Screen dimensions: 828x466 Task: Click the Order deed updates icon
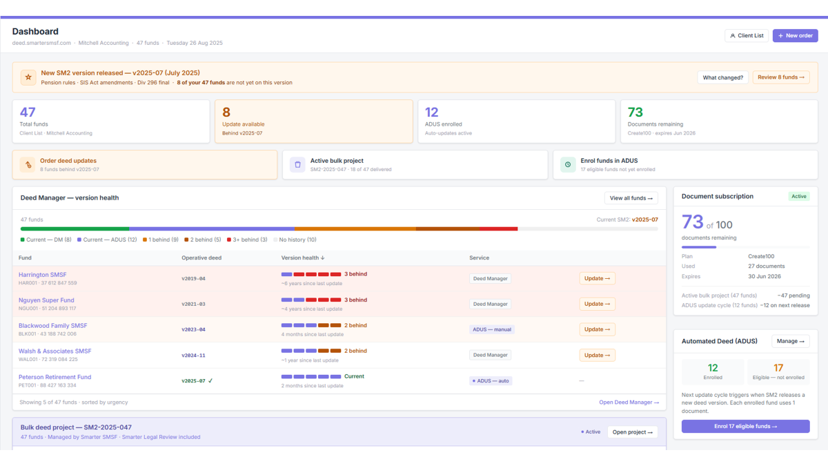[x=28, y=165]
